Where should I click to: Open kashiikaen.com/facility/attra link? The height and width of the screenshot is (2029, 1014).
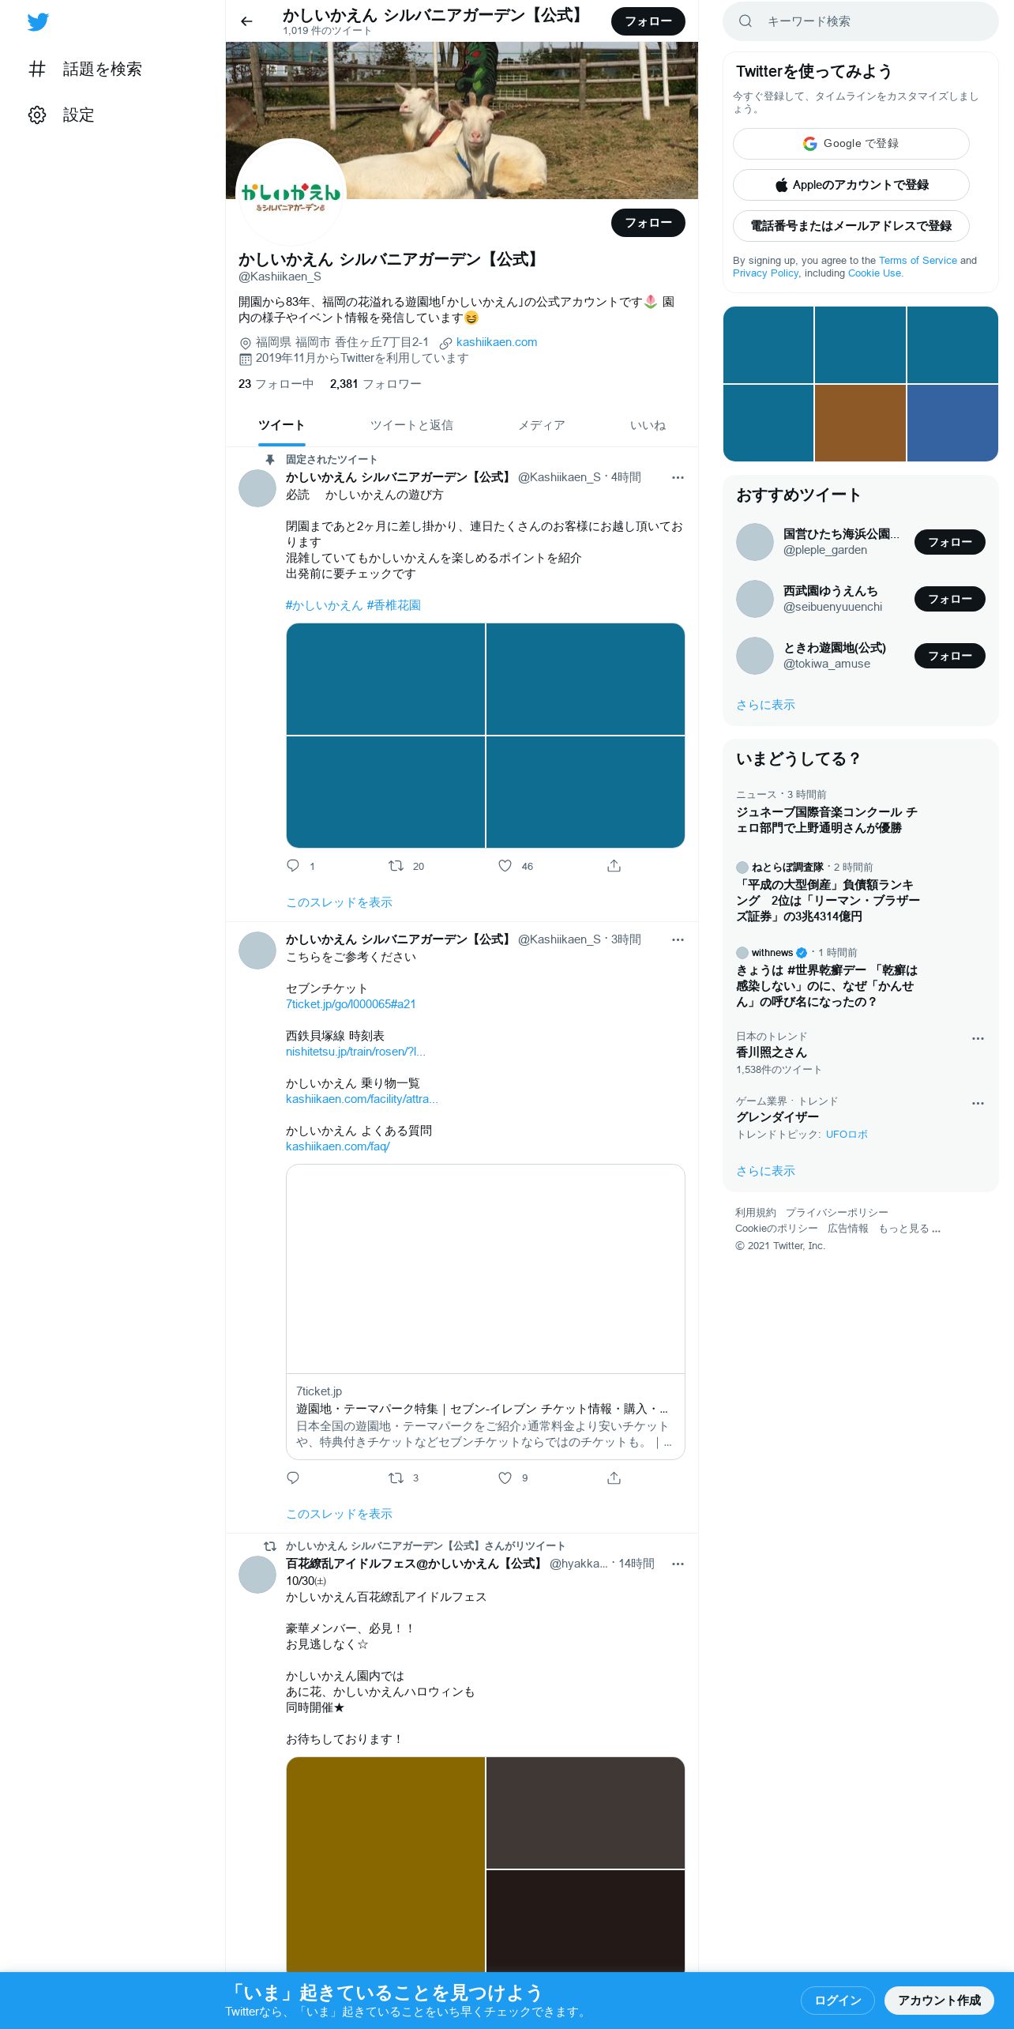tap(362, 1099)
